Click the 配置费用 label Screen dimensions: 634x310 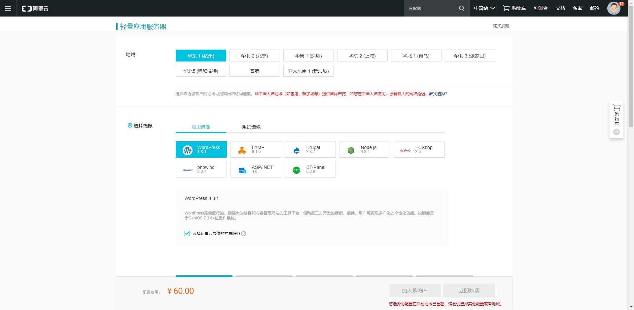point(151,292)
